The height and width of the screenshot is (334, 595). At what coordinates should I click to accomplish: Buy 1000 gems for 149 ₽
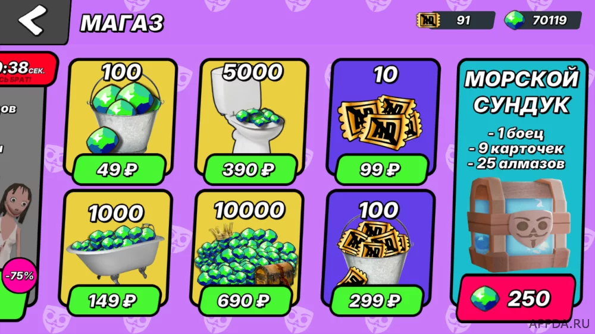(x=114, y=301)
